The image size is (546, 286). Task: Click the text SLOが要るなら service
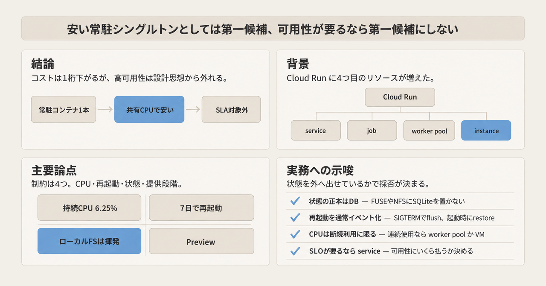point(345,251)
